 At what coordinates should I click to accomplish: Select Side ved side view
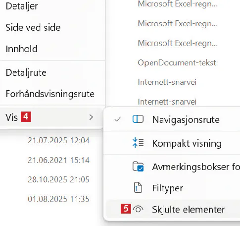coord(33,27)
